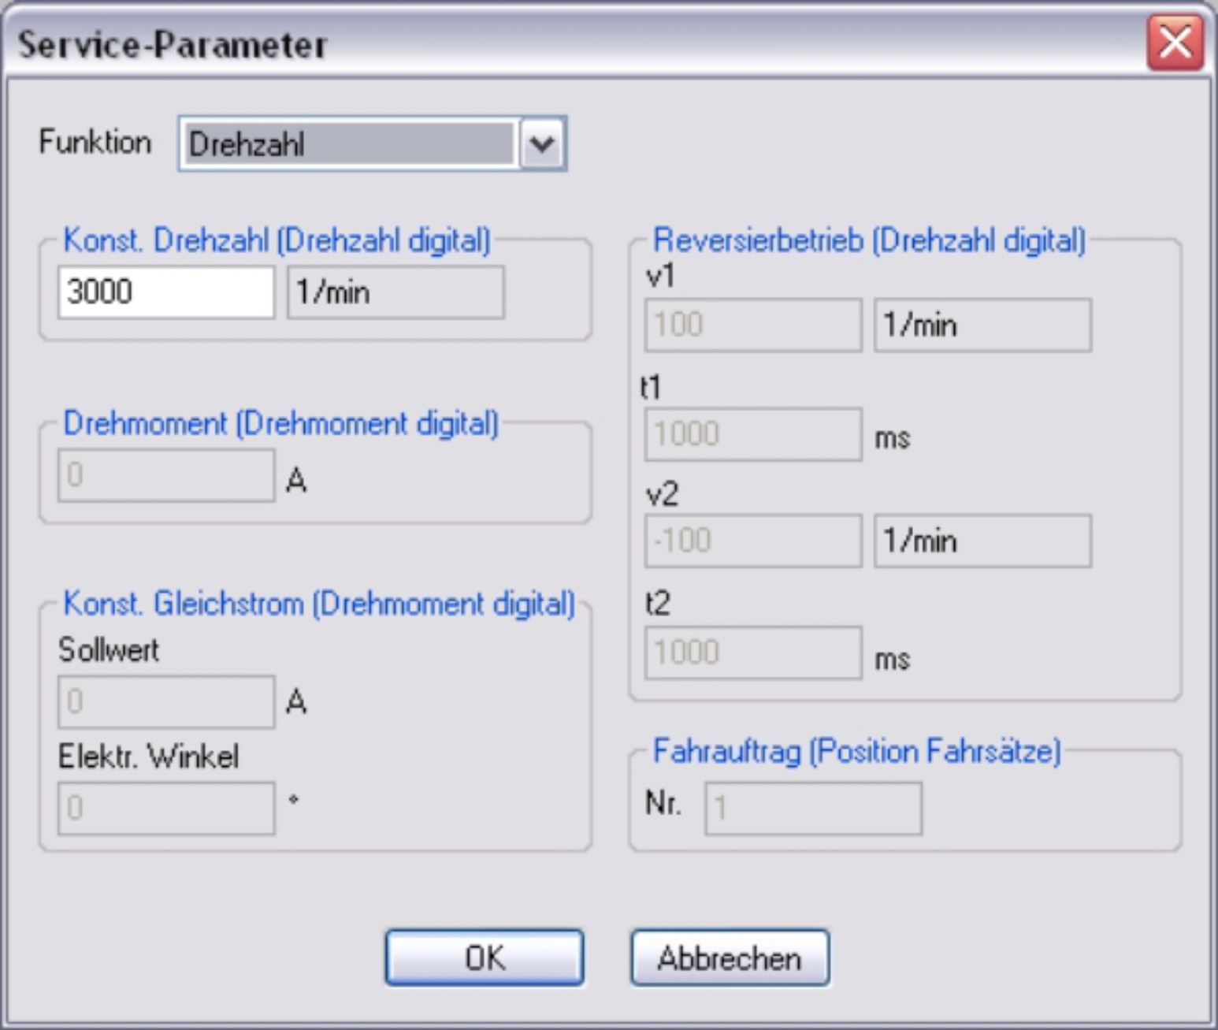Click the Fahrauftrag Nr. input field

pyautogui.click(x=812, y=808)
